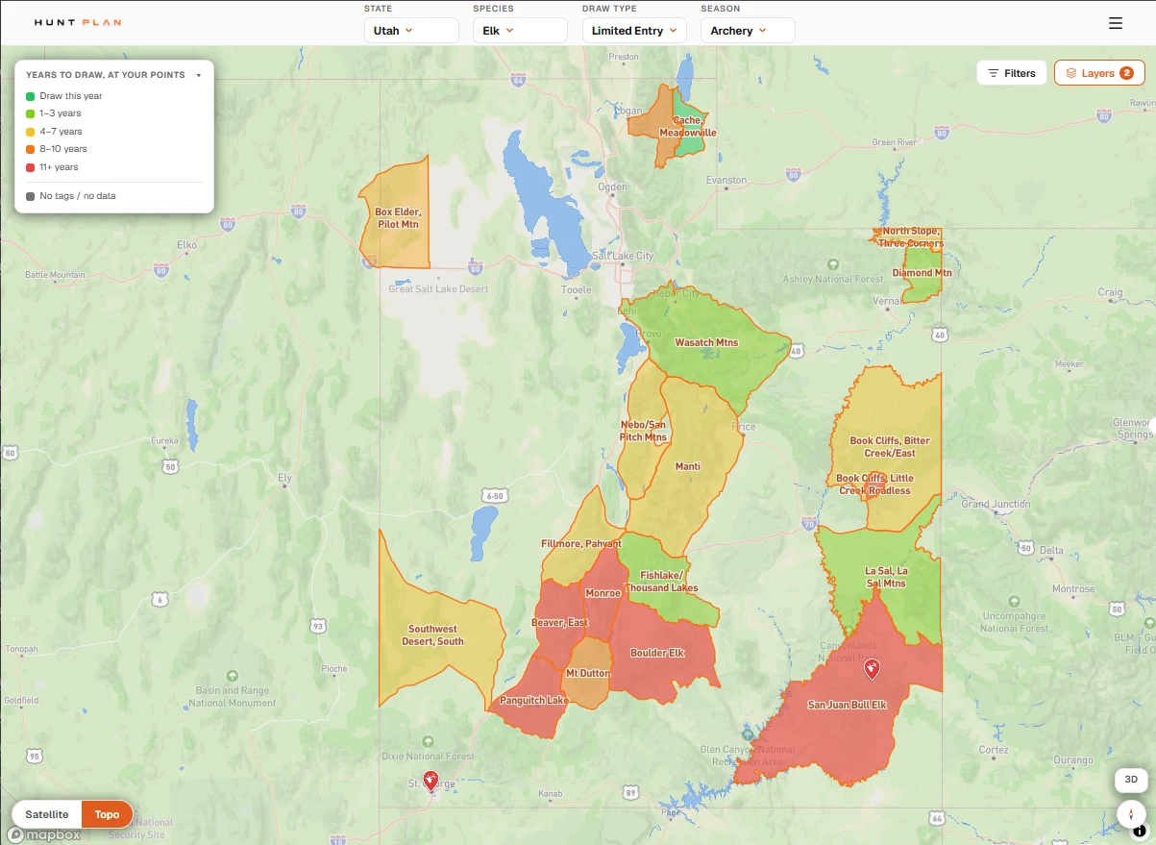Select the La Sal, La Sal Mtns unit

[x=885, y=577]
